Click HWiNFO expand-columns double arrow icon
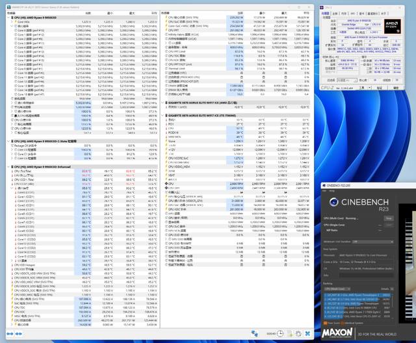The height and width of the screenshot is (343, 416). 10,334
